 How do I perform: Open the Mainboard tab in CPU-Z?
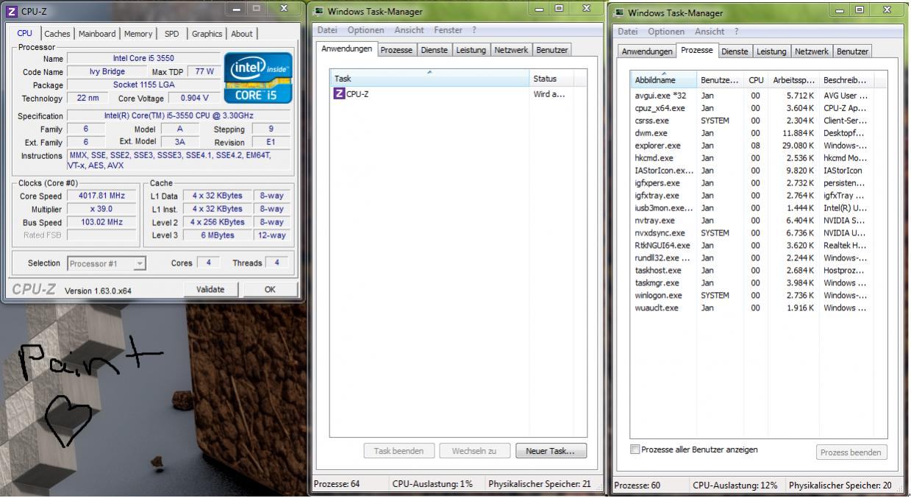pos(97,34)
